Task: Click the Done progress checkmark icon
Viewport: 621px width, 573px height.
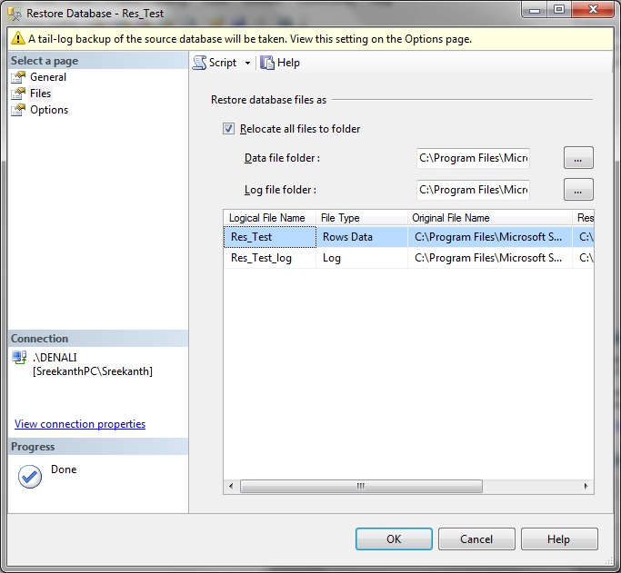Action: pyautogui.click(x=30, y=477)
